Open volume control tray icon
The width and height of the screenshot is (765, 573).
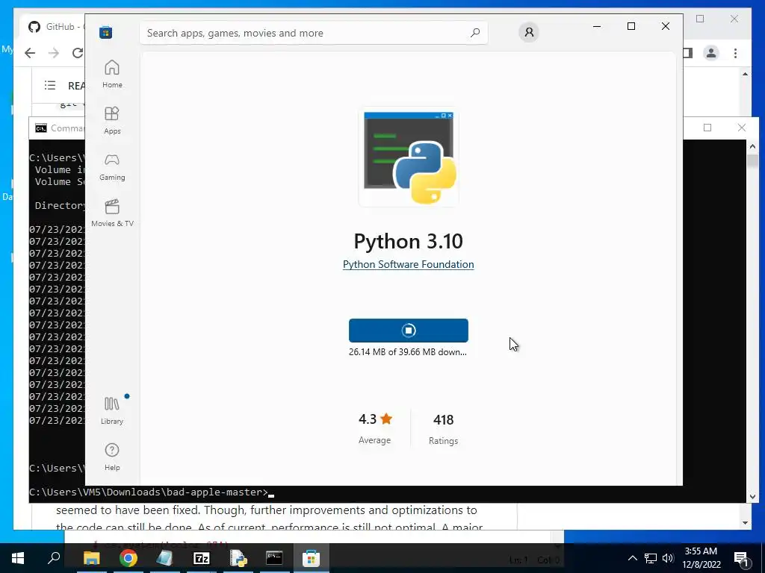(x=668, y=558)
